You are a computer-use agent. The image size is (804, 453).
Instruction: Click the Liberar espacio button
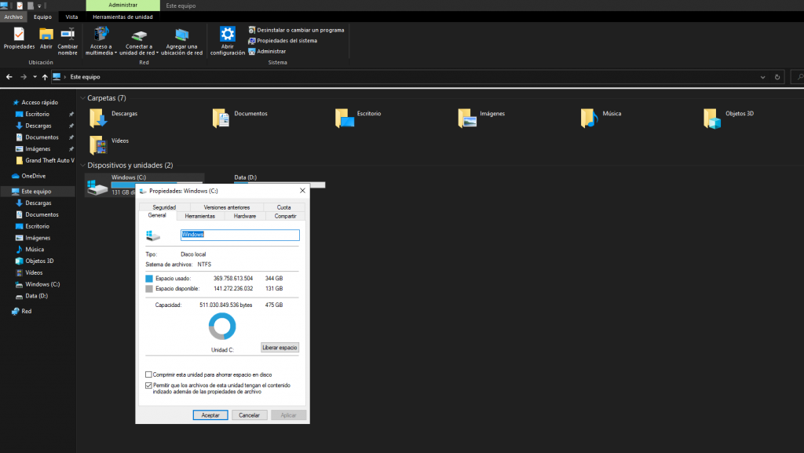280,347
